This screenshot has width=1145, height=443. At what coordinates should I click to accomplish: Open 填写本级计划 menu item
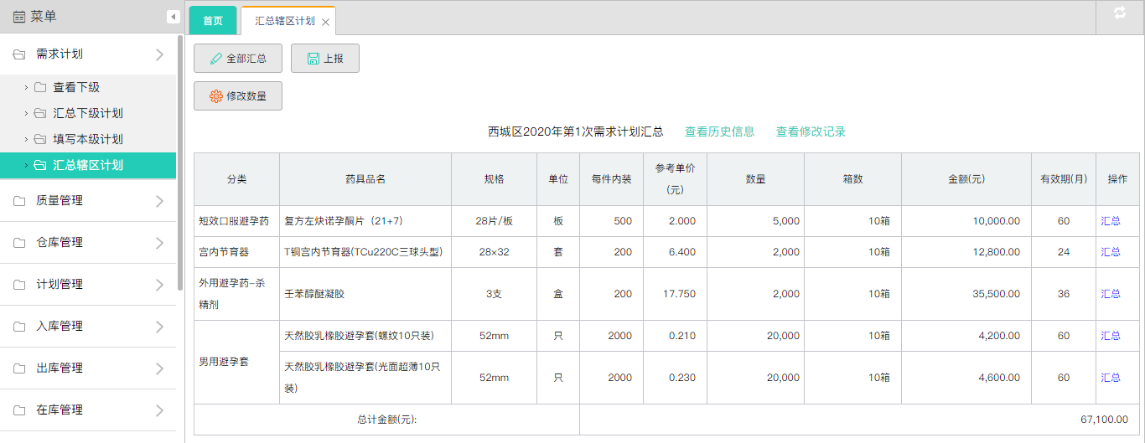pyautogui.click(x=88, y=139)
